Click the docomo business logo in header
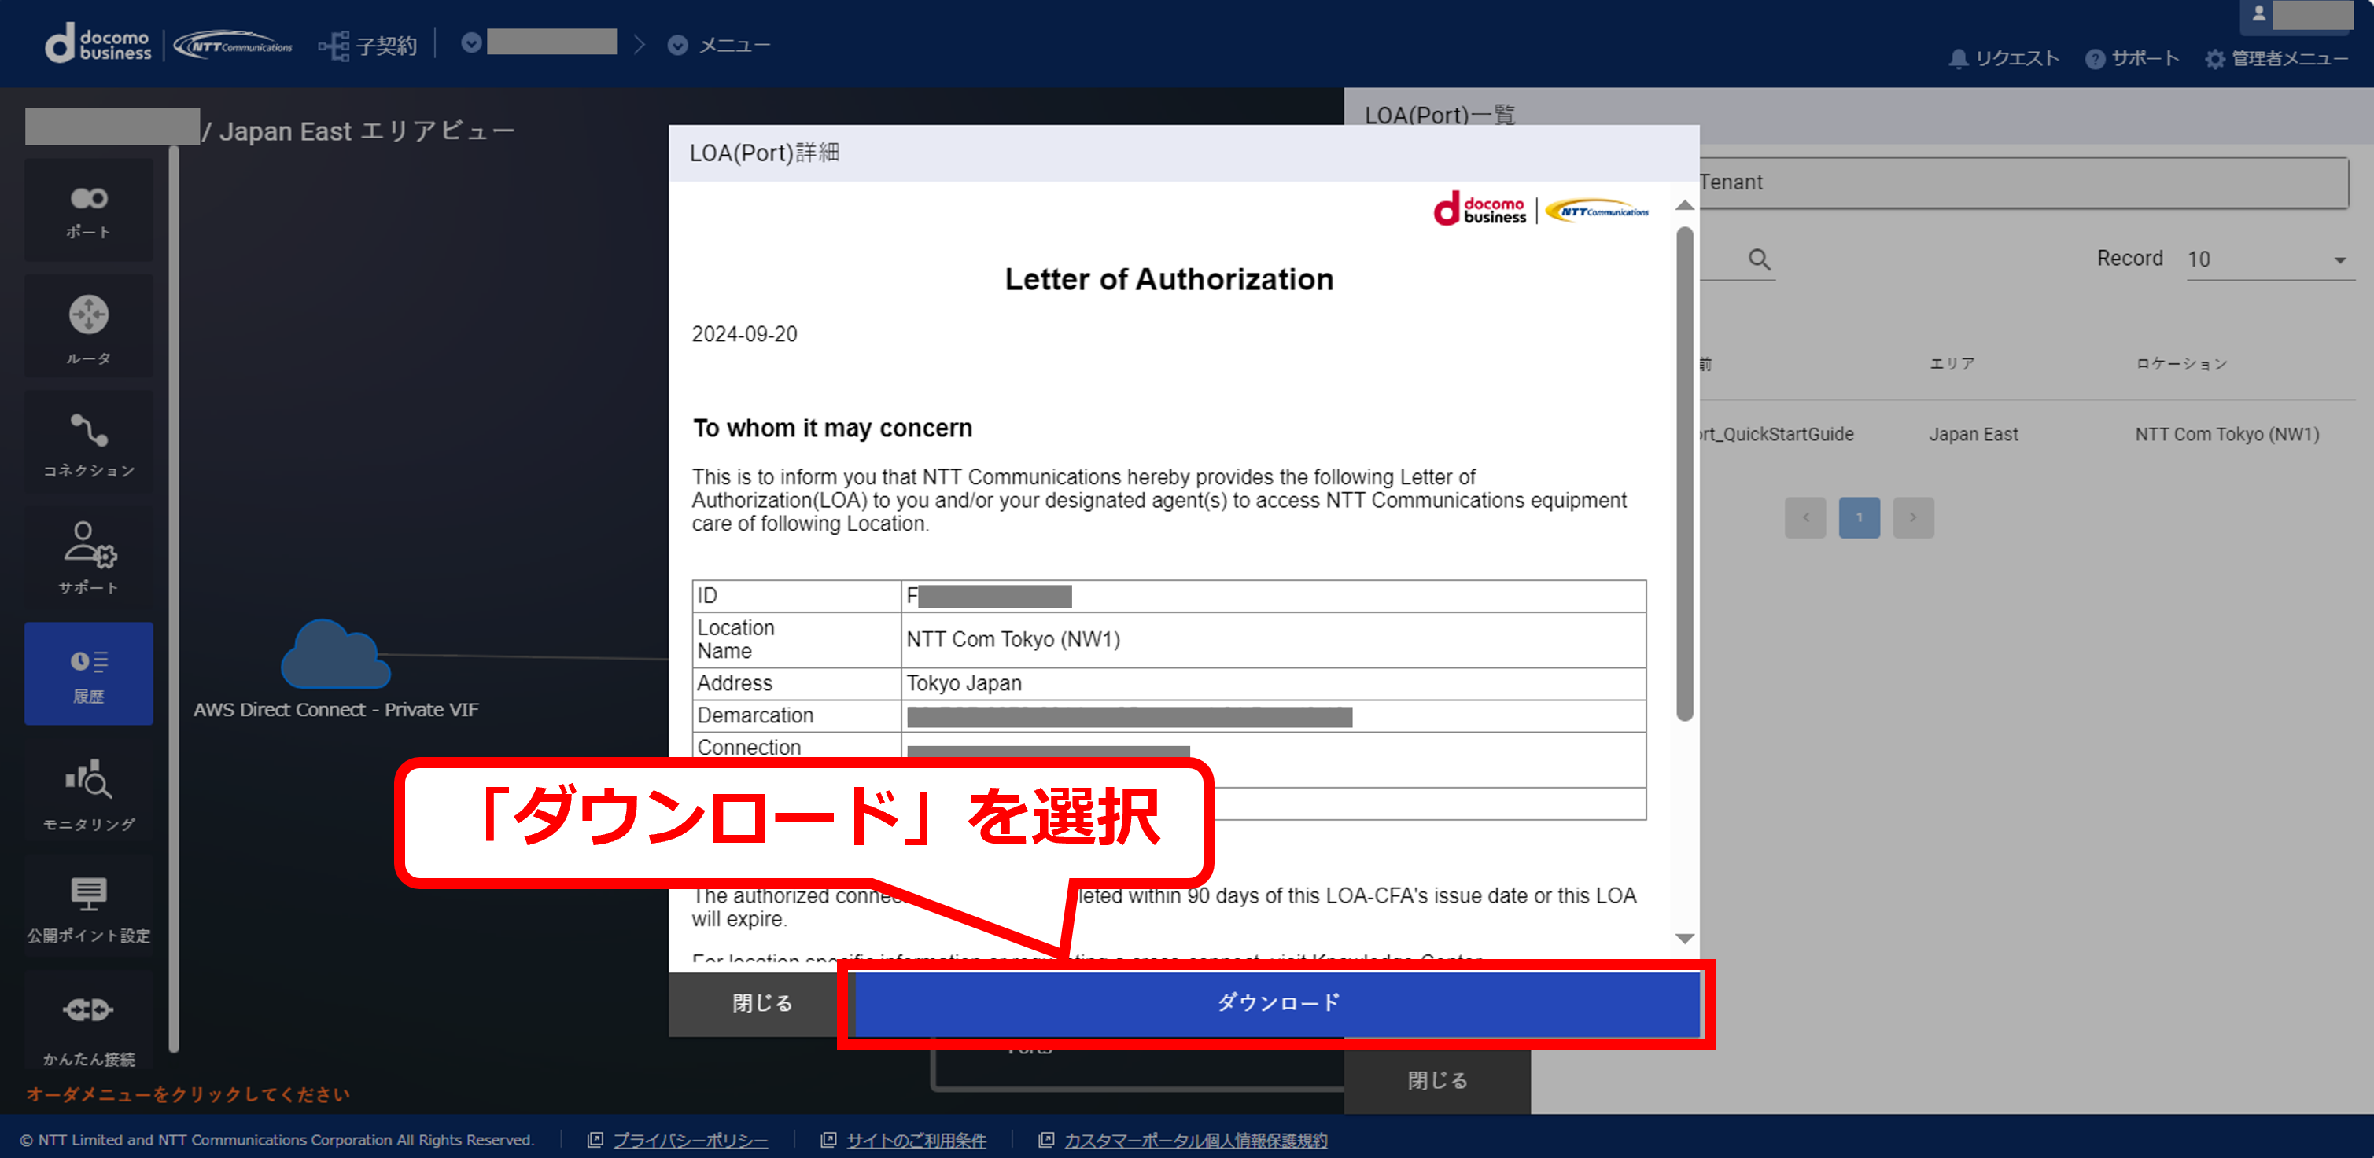 pos(98,44)
